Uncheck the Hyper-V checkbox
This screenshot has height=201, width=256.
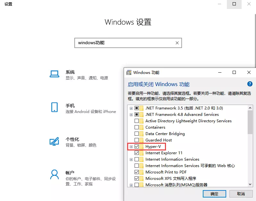137,147
